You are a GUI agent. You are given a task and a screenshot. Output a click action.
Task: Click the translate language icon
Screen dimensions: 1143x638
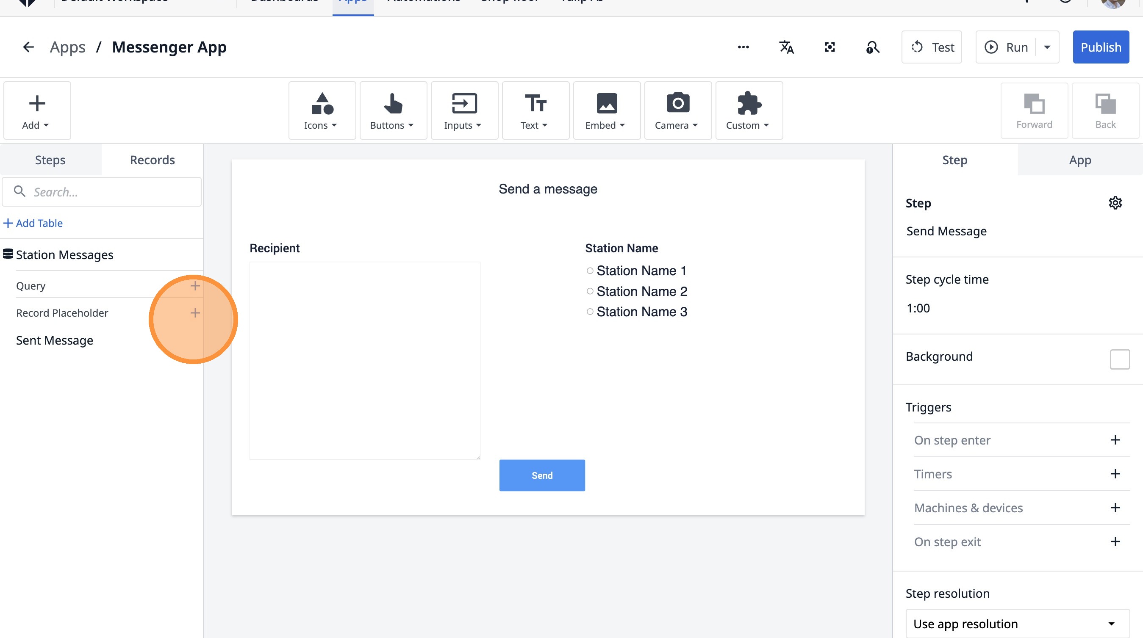point(786,47)
